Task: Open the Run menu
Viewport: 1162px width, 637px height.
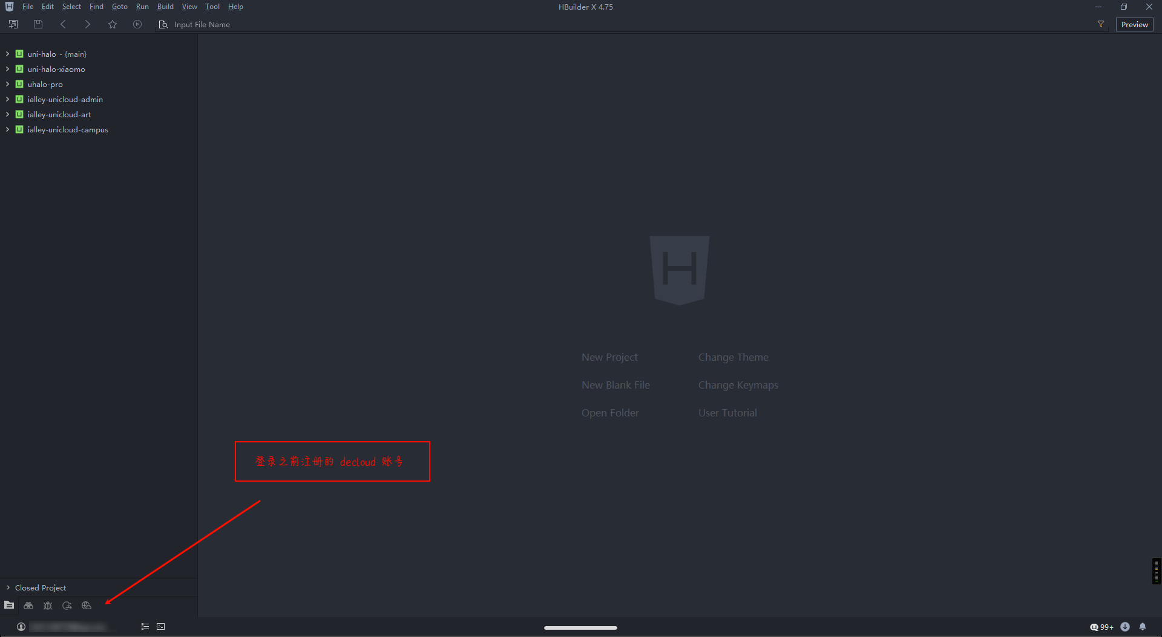Action: pyautogui.click(x=142, y=7)
